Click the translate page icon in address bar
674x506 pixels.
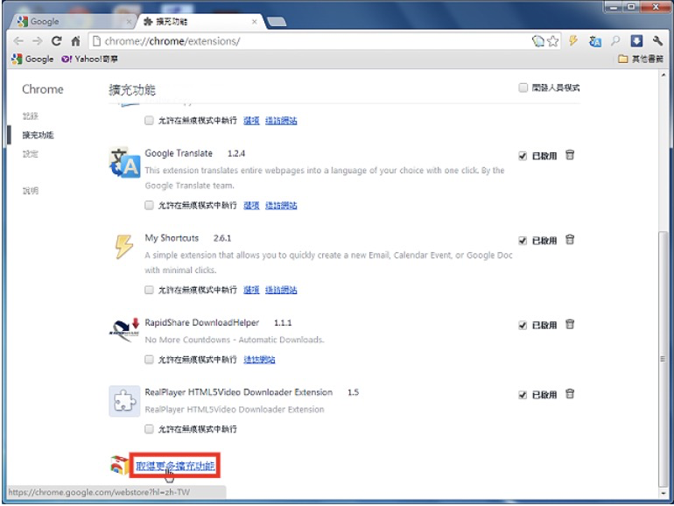pos(537,41)
